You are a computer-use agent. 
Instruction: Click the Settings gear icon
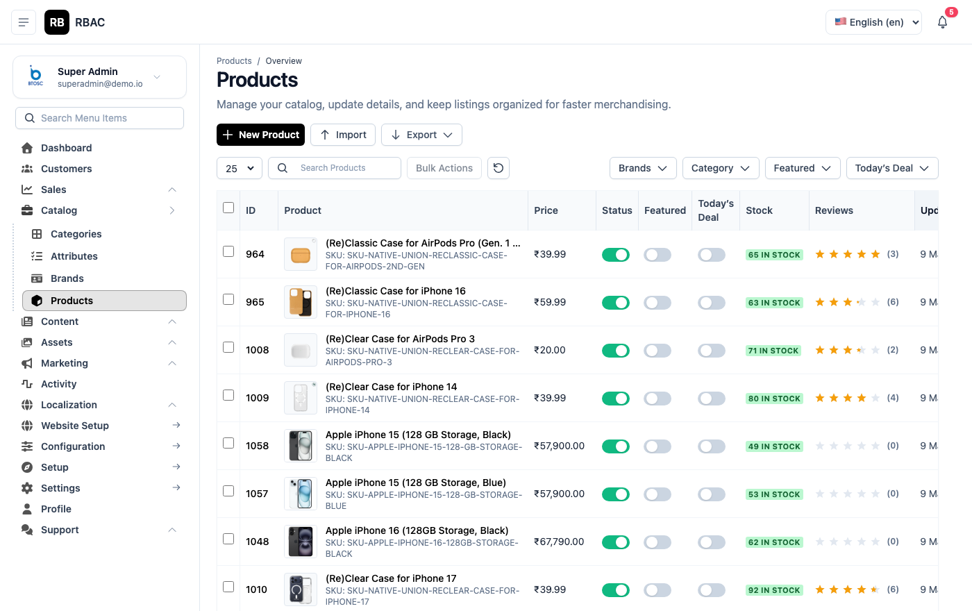[x=27, y=488]
